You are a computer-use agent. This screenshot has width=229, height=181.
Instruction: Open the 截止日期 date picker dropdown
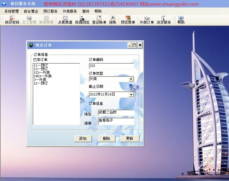point(131,95)
